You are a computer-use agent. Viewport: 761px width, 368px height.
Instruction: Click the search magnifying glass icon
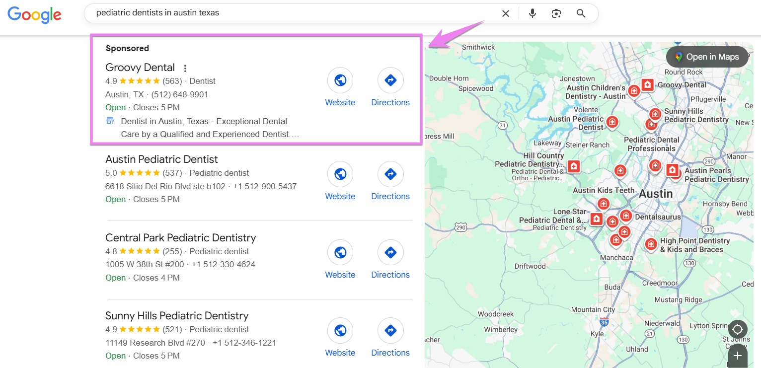point(581,13)
